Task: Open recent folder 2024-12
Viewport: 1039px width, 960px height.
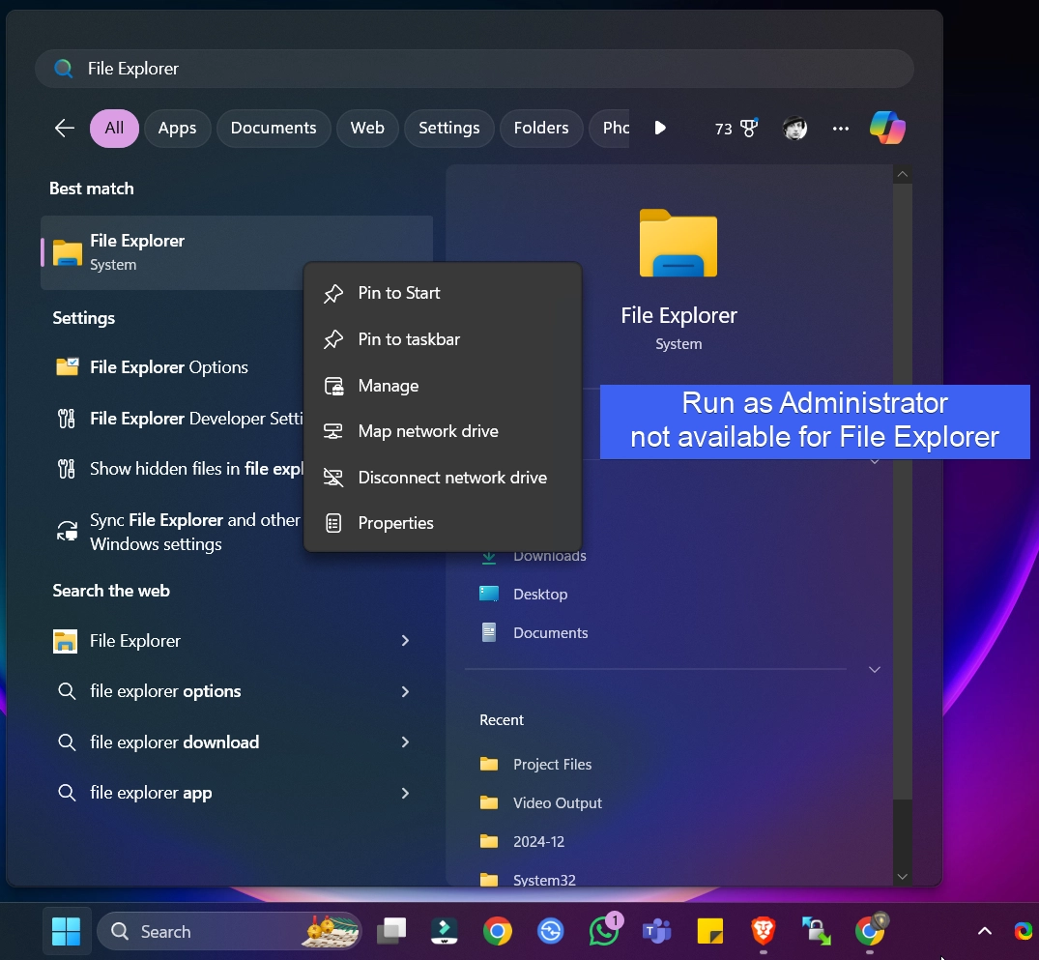Action: coord(522,841)
